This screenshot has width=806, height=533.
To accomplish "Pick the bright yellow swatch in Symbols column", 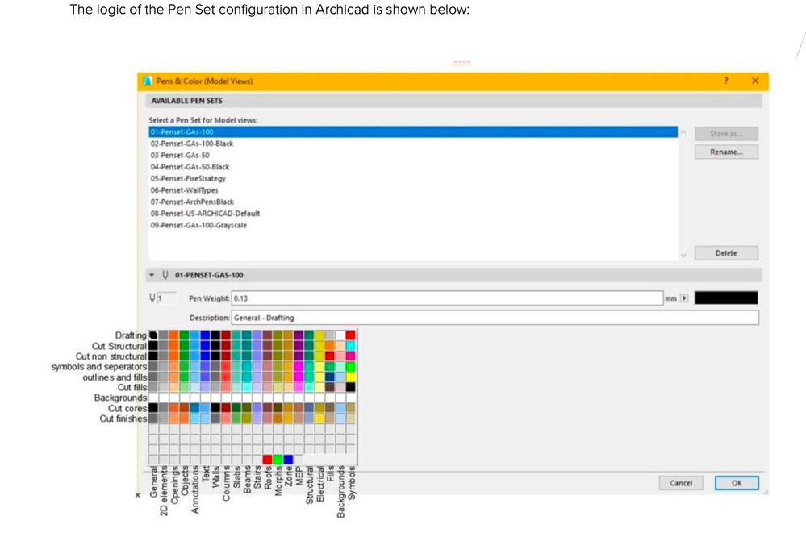I will pos(351,377).
